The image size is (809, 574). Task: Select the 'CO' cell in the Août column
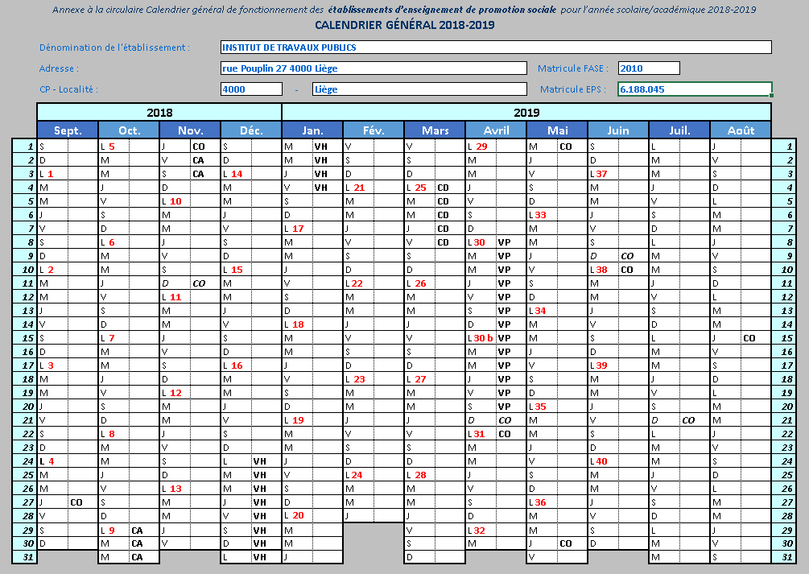point(749,338)
